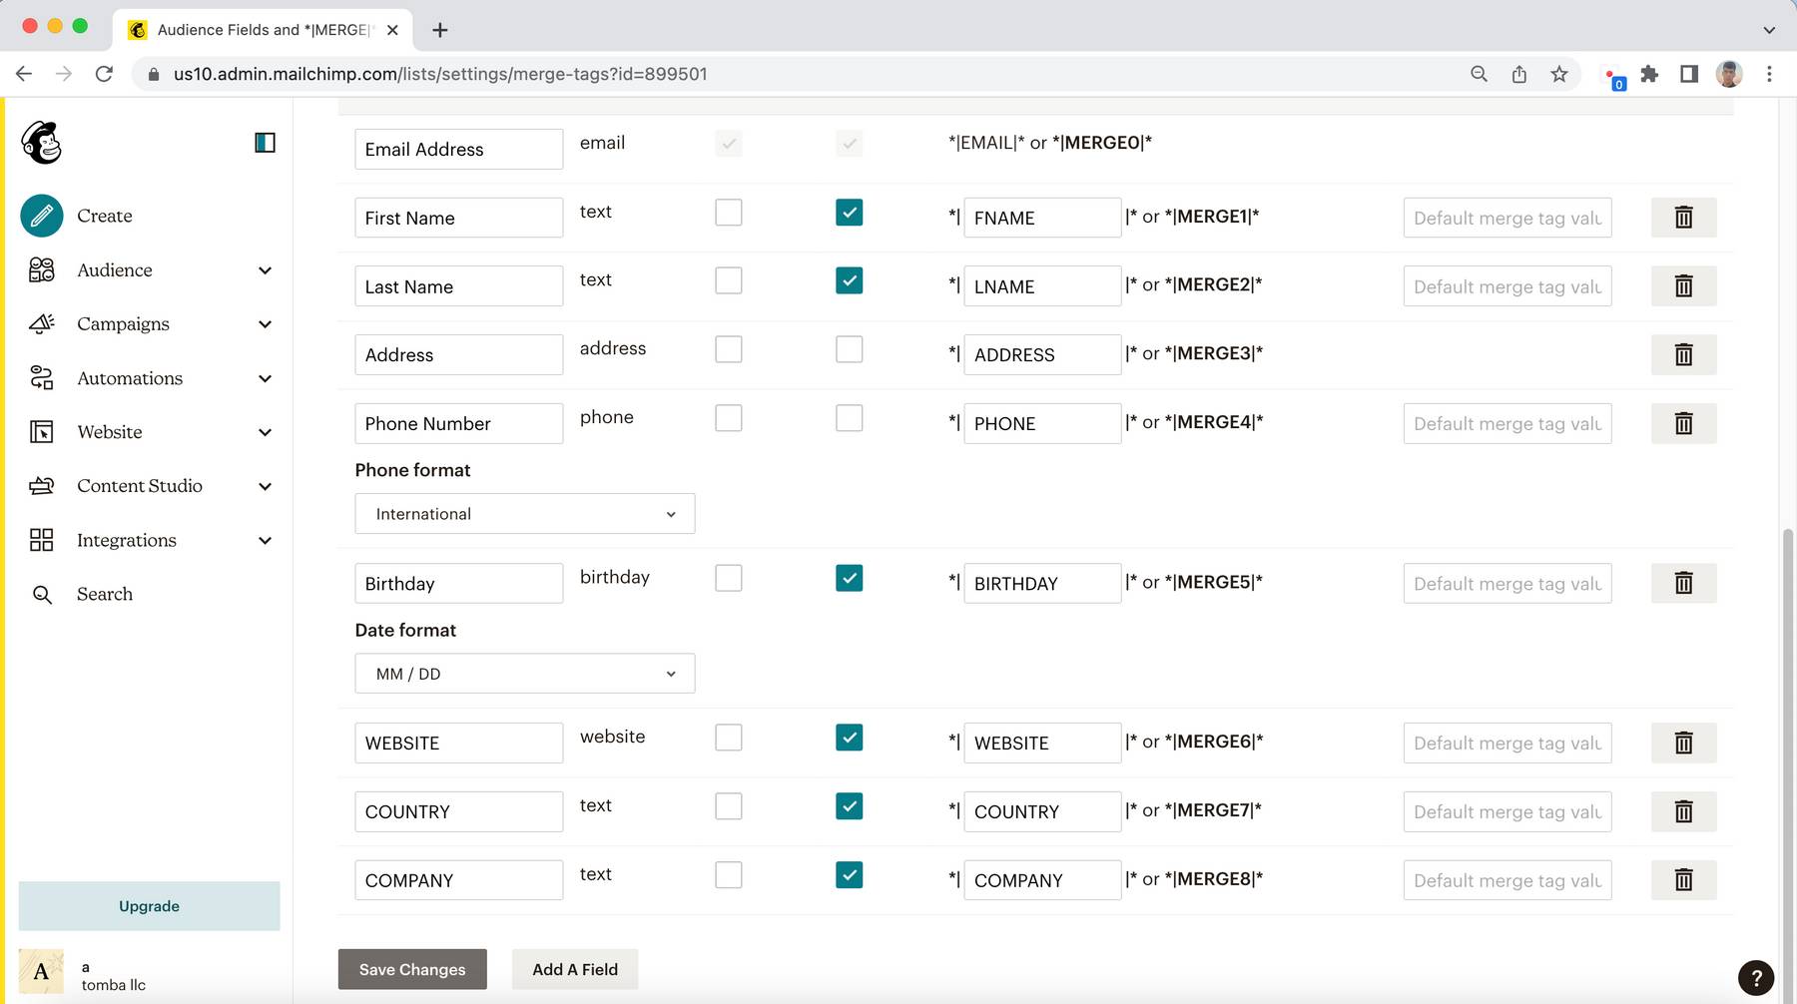Open the Date format MM / DD dropdown

(x=525, y=674)
